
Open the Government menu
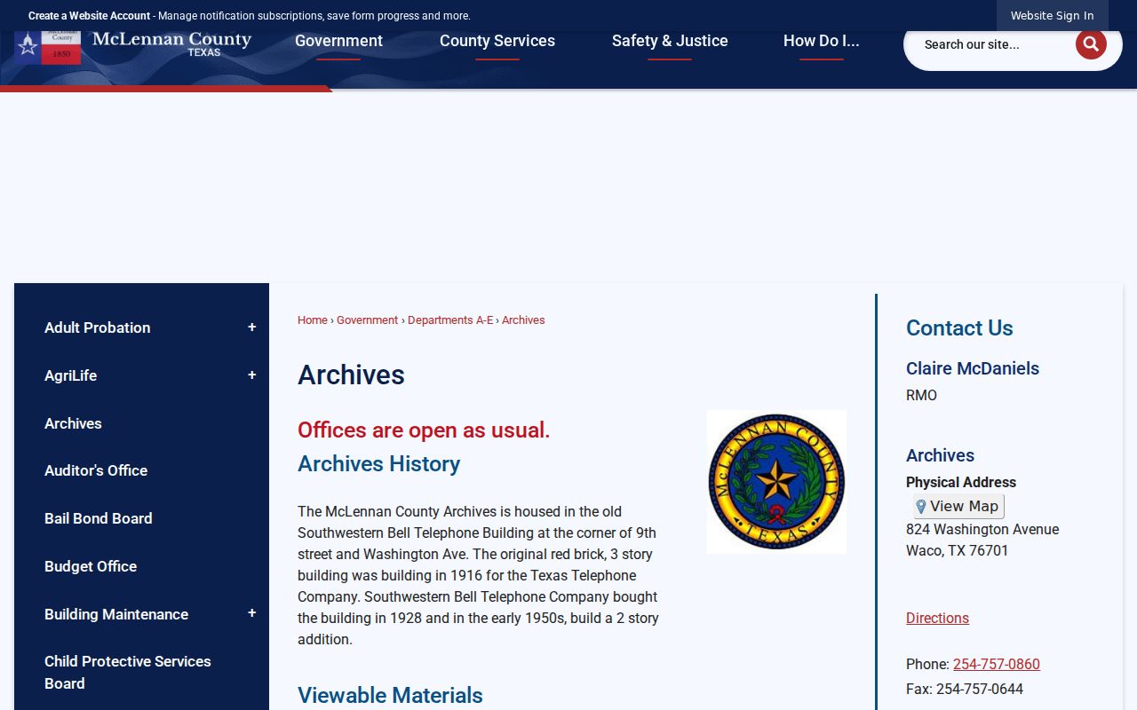pos(338,41)
